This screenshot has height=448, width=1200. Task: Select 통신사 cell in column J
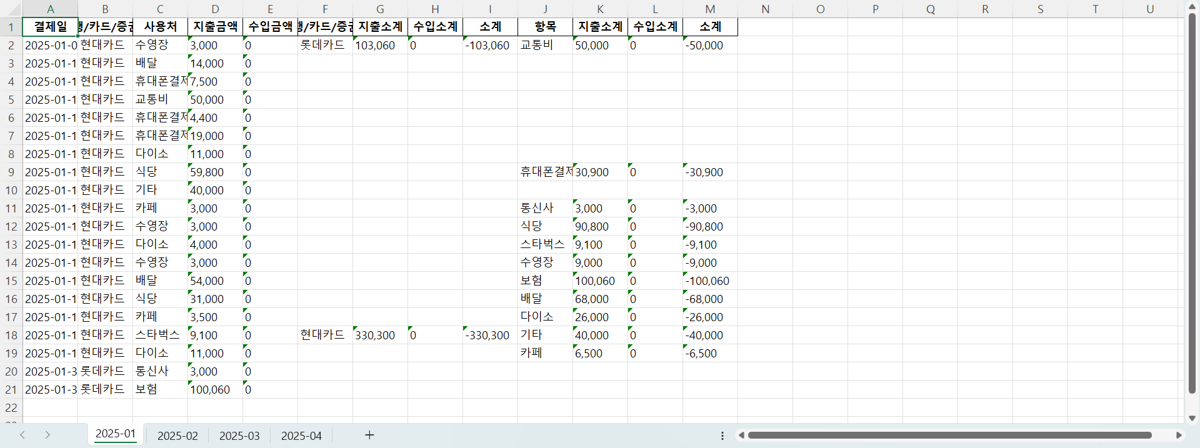click(545, 208)
